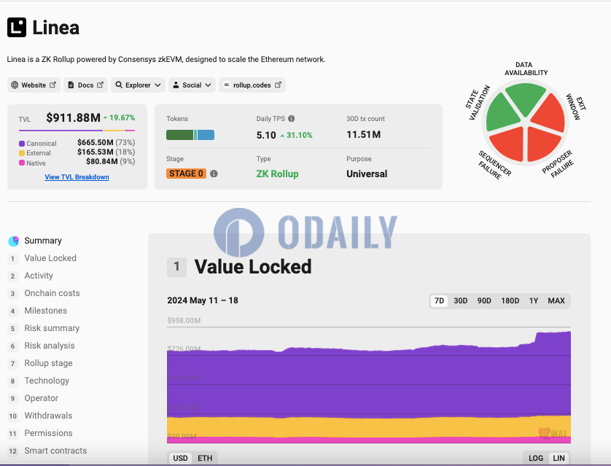Click the Sequencer Failure pie slice
Screen dimensions: 611x466
[508, 144]
